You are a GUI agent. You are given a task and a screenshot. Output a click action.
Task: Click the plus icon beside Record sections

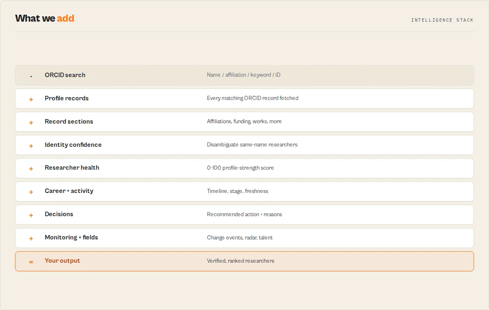(x=31, y=122)
